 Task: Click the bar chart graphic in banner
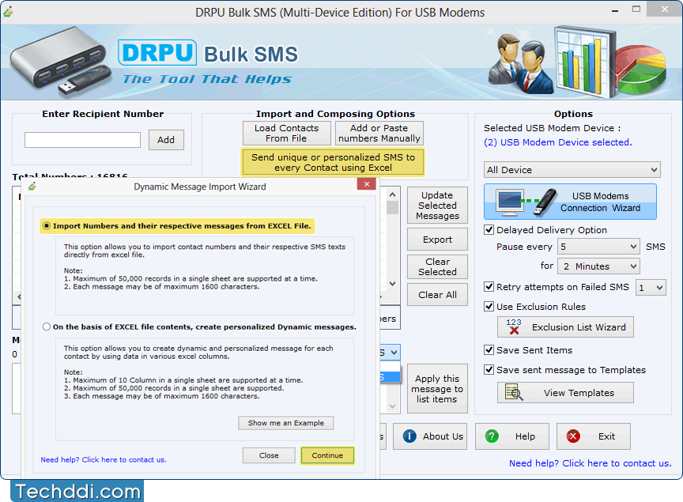tap(584, 61)
